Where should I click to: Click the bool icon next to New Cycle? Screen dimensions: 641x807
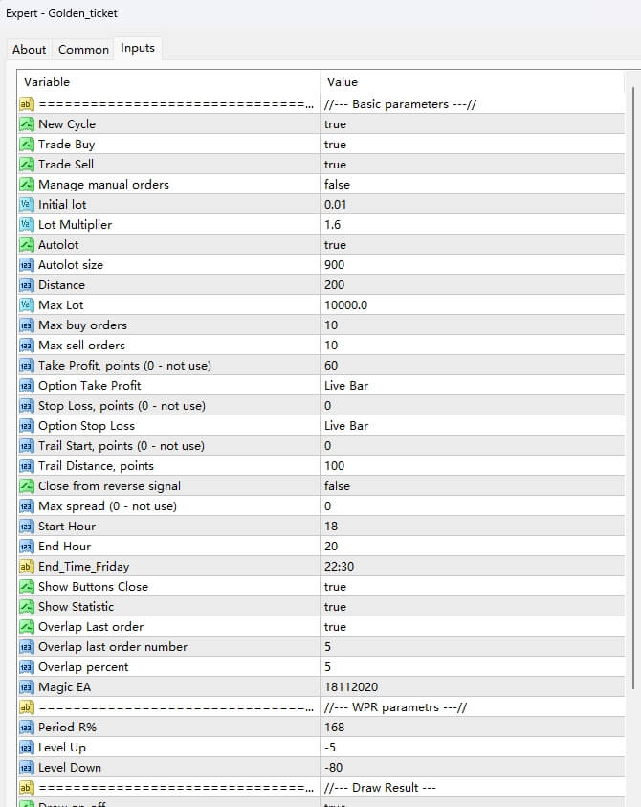pos(26,124)
